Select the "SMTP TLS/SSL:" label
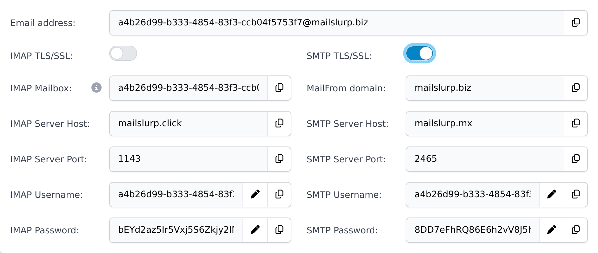Screen dimensions: 598x253 click(339, 56)
